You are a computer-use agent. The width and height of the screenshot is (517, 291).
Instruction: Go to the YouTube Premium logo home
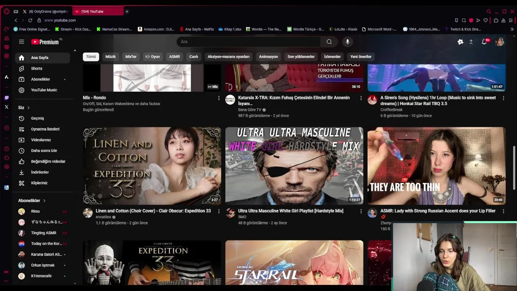45,42
